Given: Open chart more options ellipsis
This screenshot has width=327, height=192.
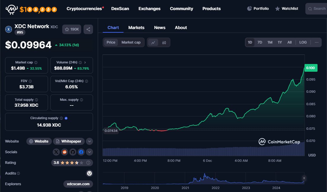Looking at the screenshot, I should [x=316, y=42].
